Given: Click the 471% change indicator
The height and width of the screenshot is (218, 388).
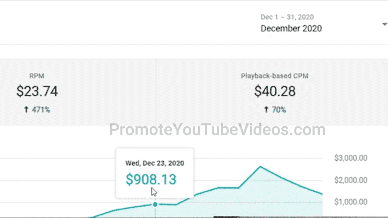Looking at the screenshot, I should point(41,110).
